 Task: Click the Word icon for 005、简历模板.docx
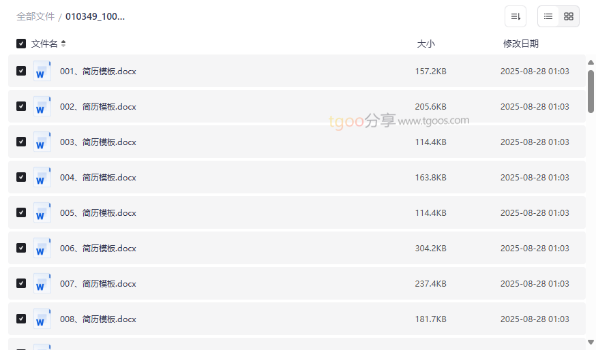pos(42,212)
